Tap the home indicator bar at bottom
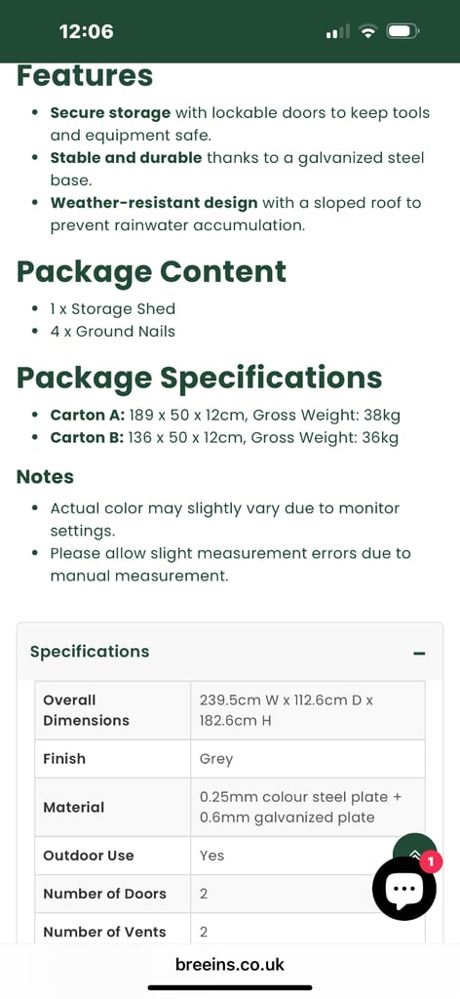460x999 pixels. (230, 987)
